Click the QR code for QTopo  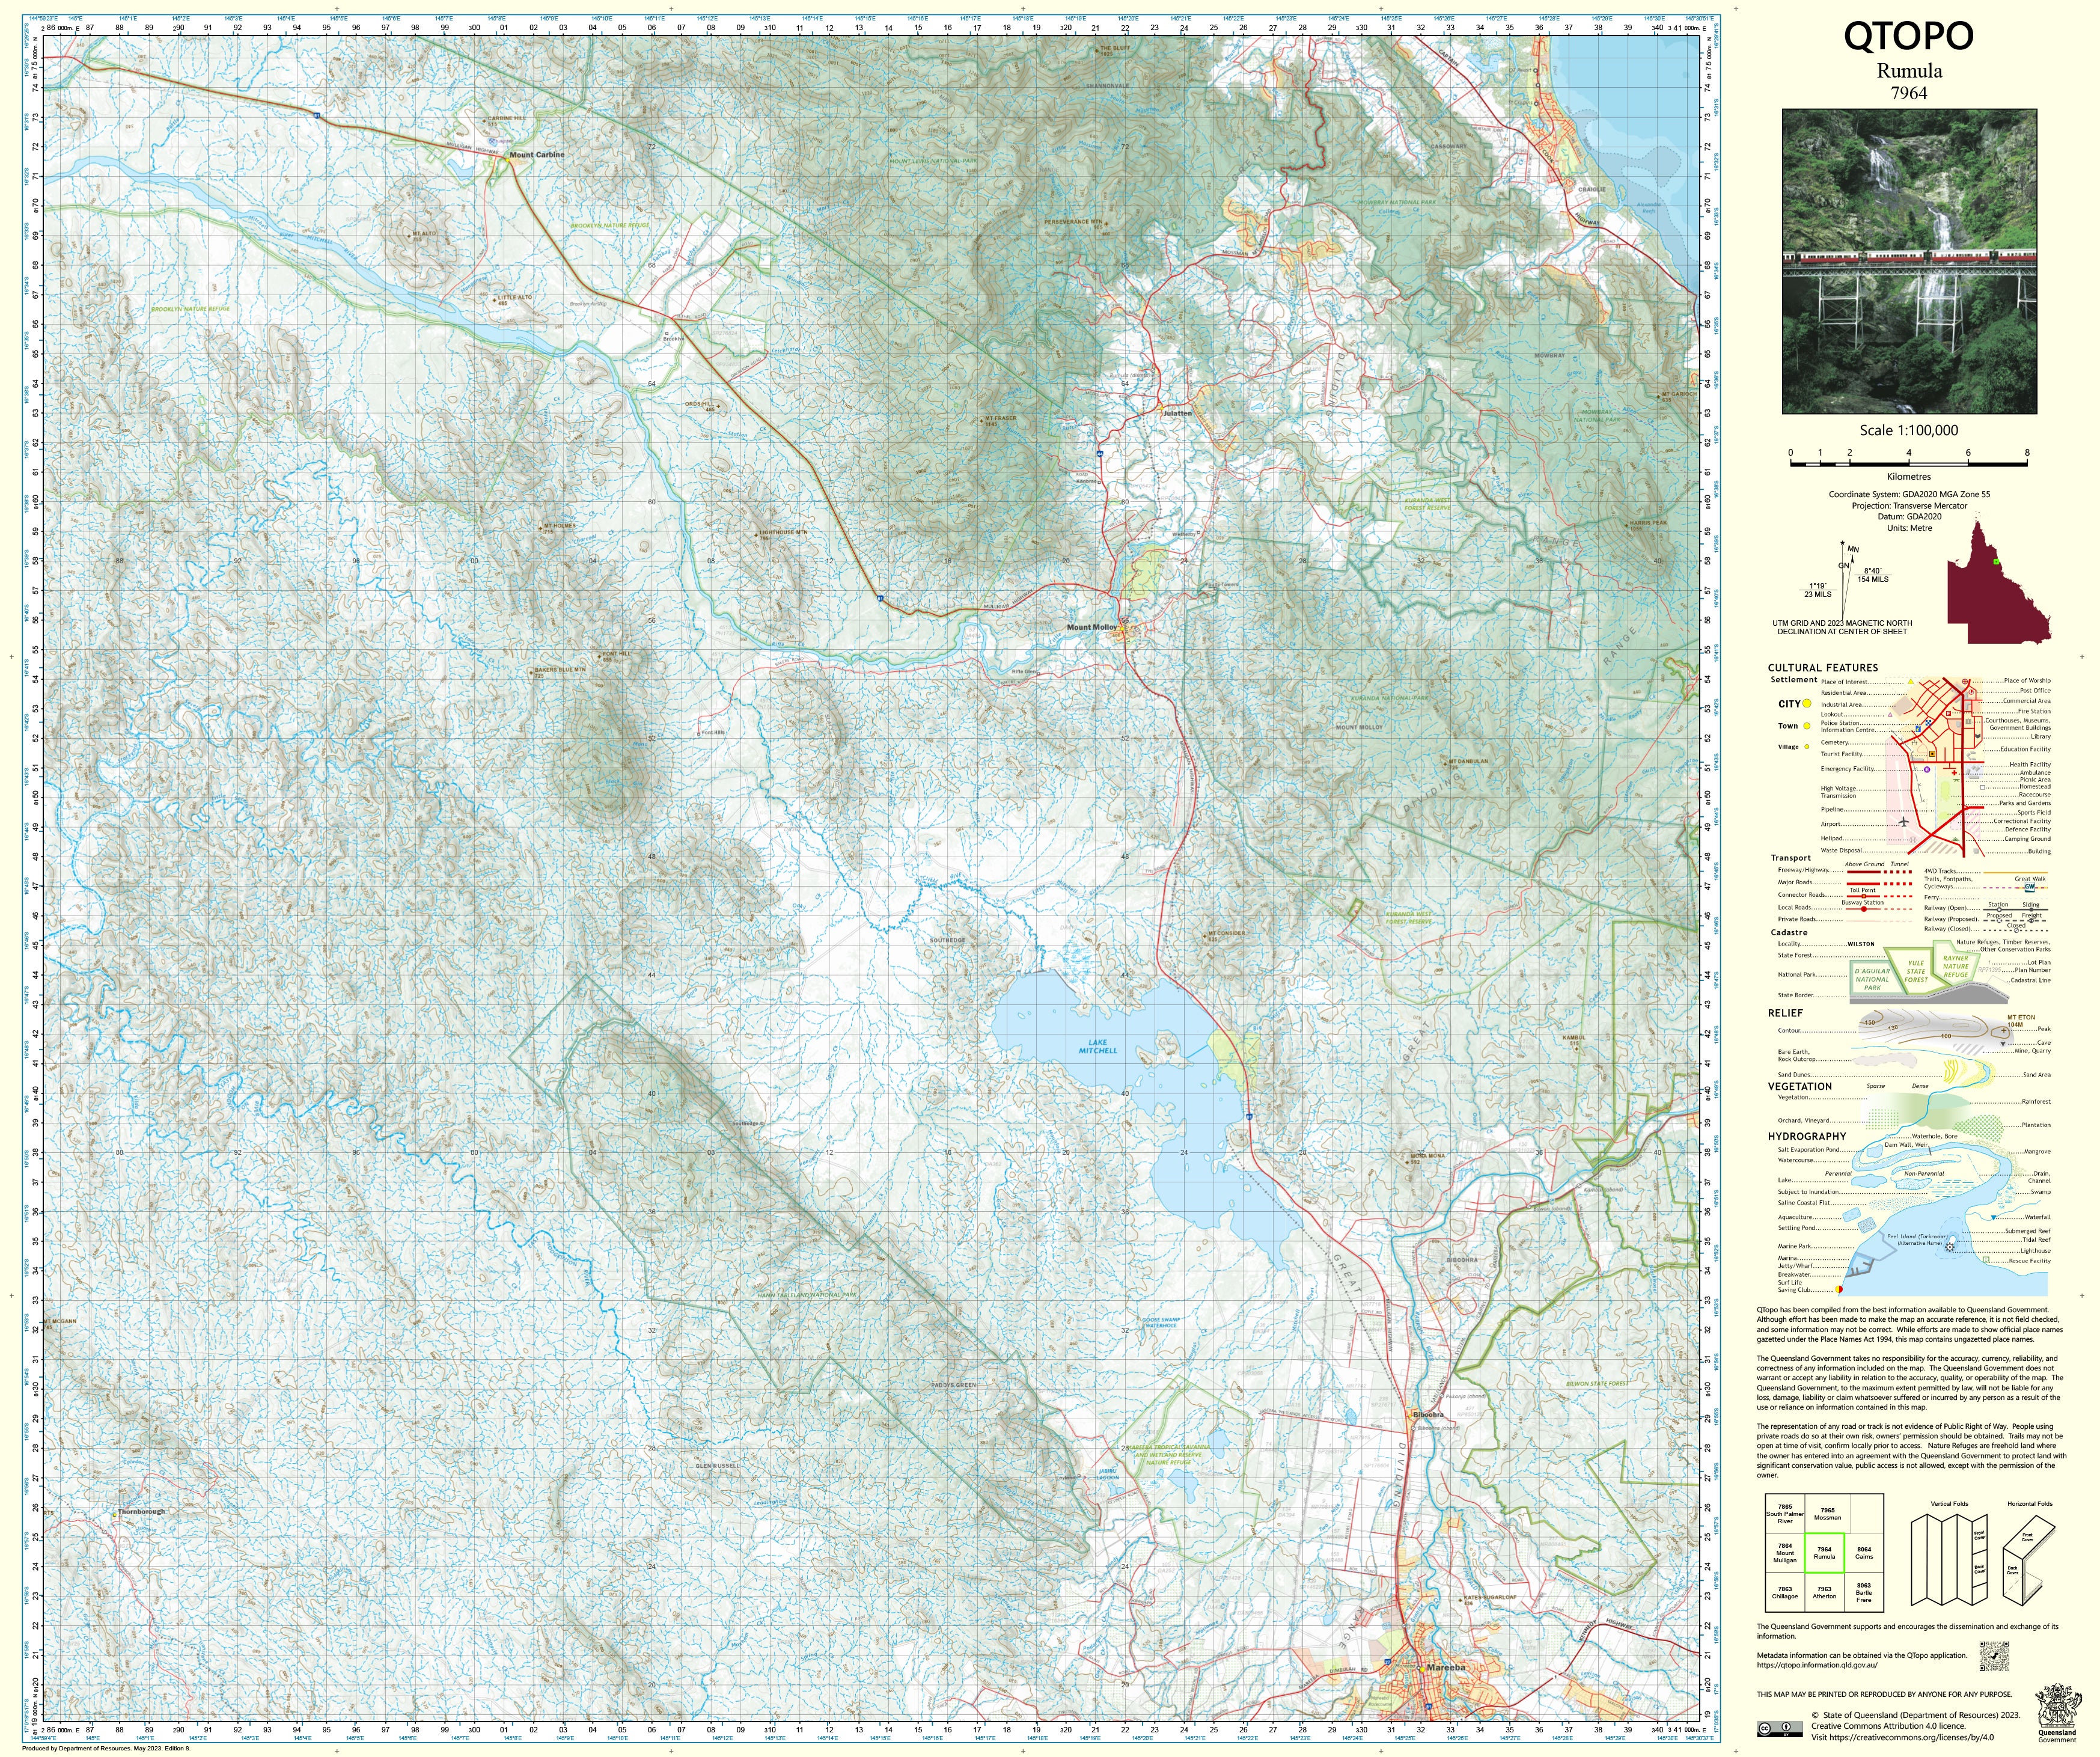tap(1993, 1656)
